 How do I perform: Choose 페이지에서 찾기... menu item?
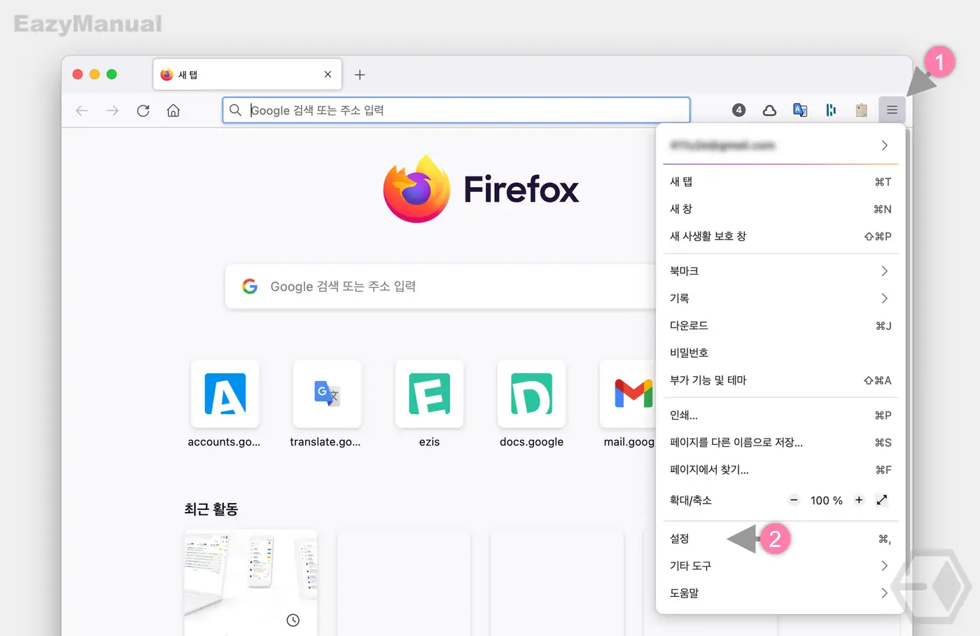[780, 470]
